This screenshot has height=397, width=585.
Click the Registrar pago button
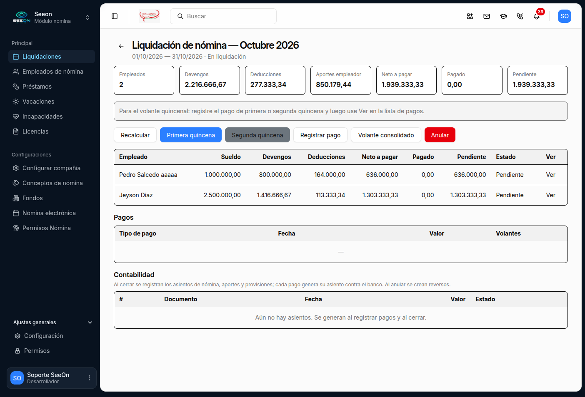click(320, 135)
